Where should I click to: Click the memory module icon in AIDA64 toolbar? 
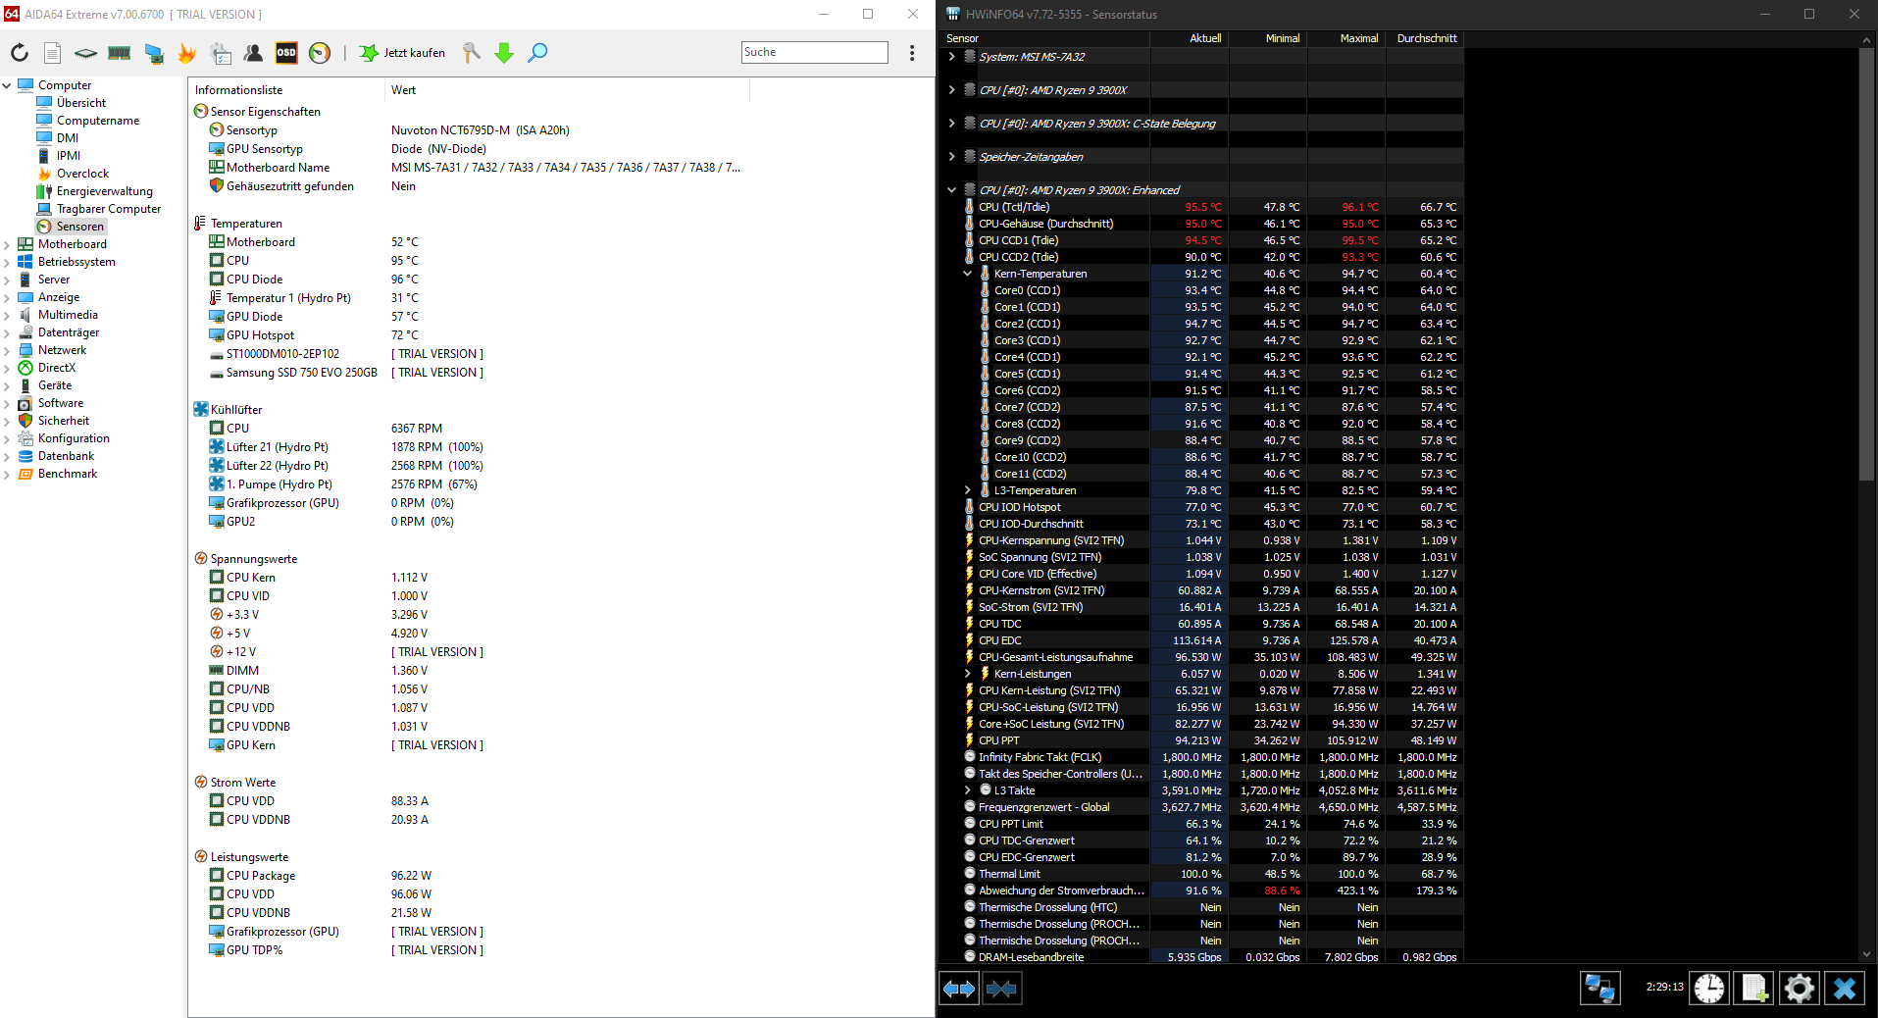click(x=119, y=53)
